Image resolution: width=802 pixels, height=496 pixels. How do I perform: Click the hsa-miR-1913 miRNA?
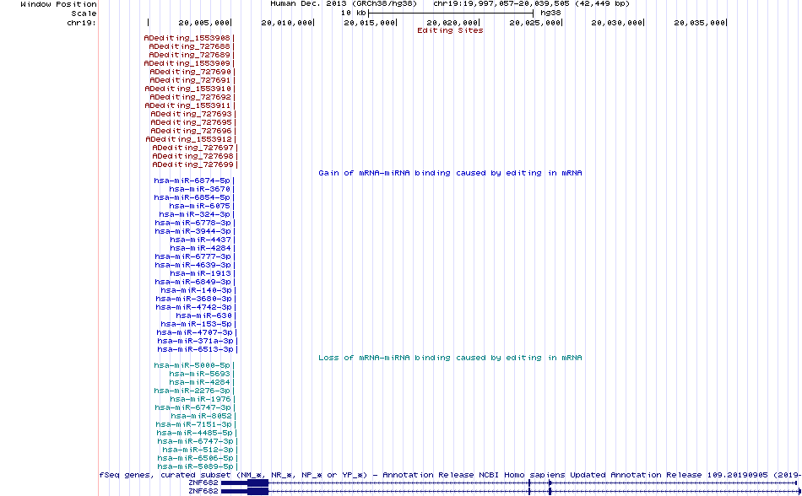[x=201, y=273]
